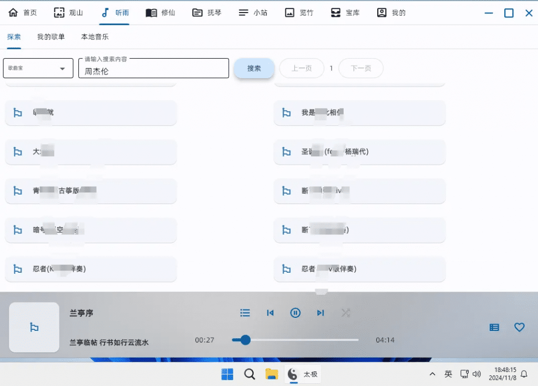Click the flag icon on 古筝版 song
Image resolution: width=538 pixels, height=386 pixels.
[x=17, y=191]
